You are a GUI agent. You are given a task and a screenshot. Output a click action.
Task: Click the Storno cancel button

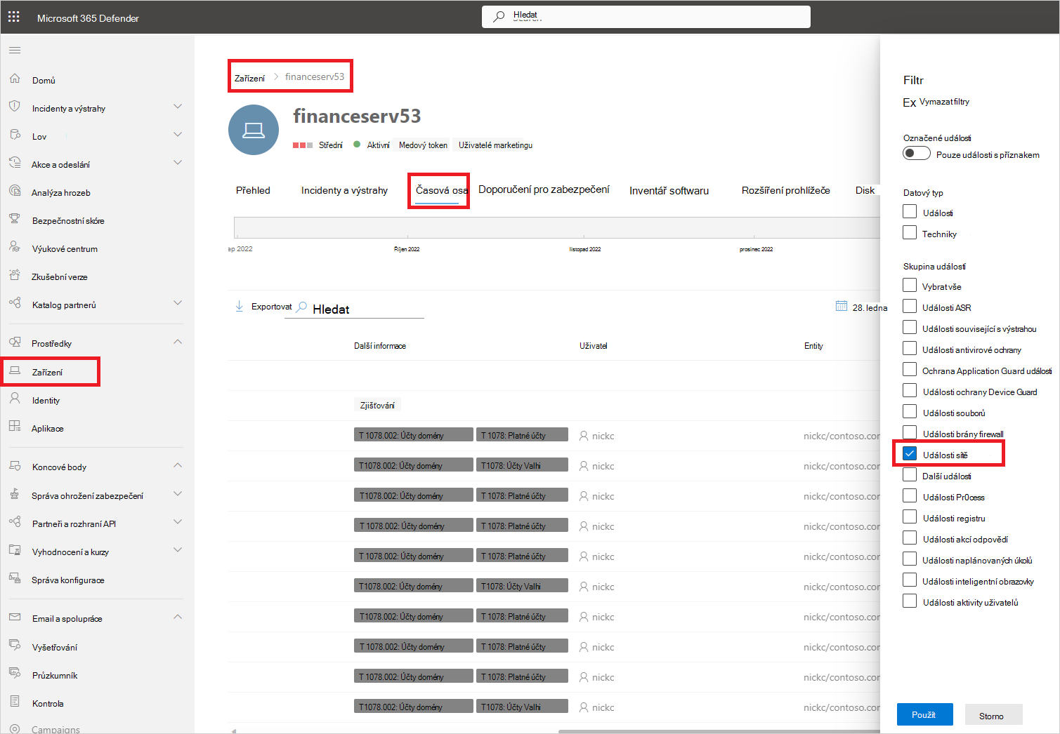993,715
